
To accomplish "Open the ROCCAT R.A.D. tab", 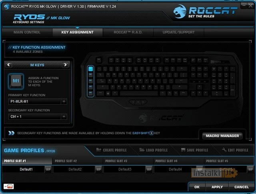I will [128, 32].
